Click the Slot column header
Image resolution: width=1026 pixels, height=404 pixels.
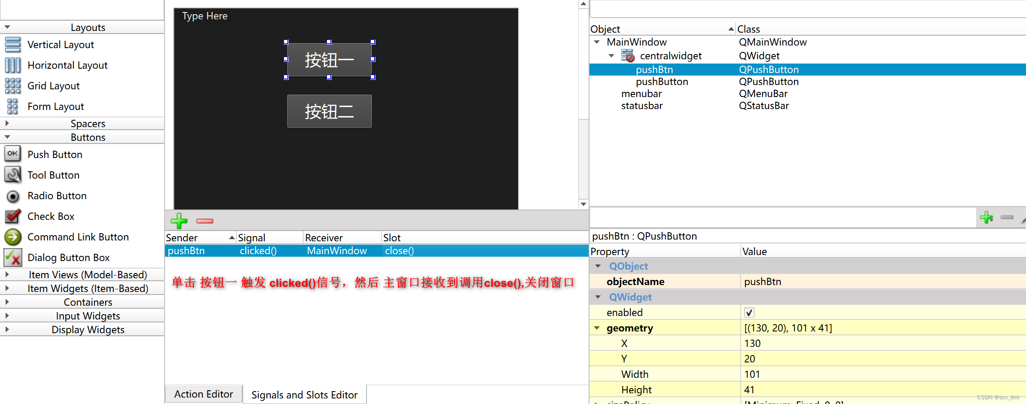pyautogui.click(x=485, y=237)
